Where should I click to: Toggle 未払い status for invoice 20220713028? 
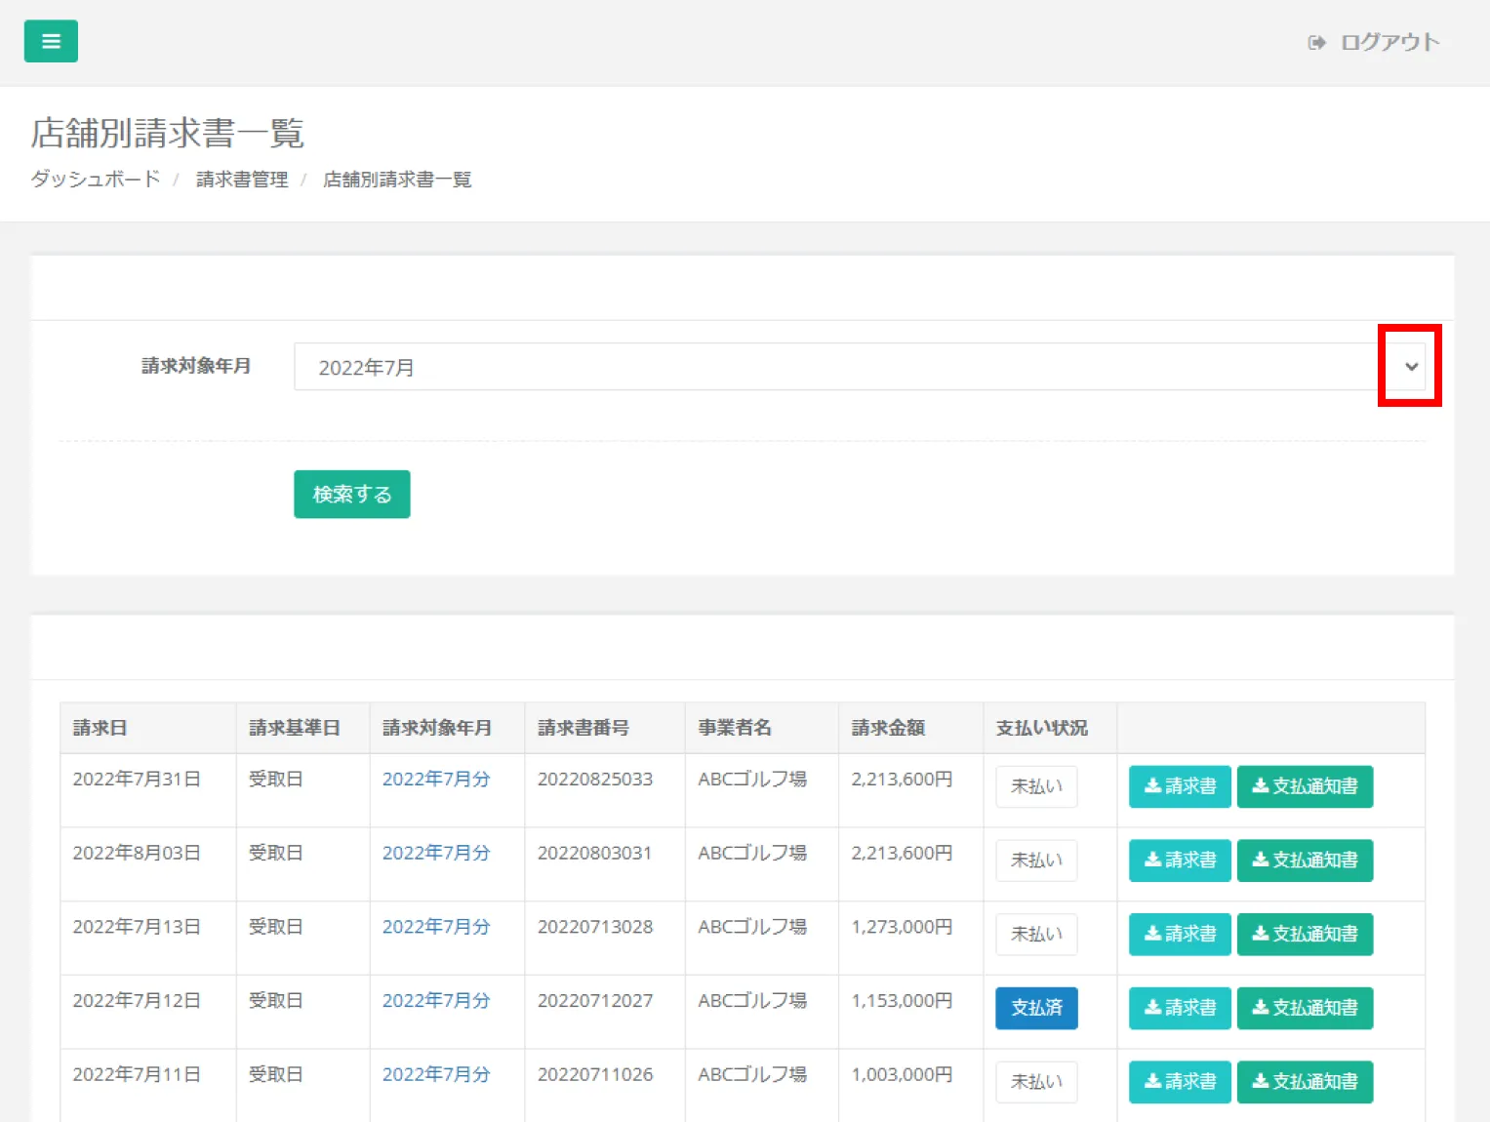pos(1036,935)
